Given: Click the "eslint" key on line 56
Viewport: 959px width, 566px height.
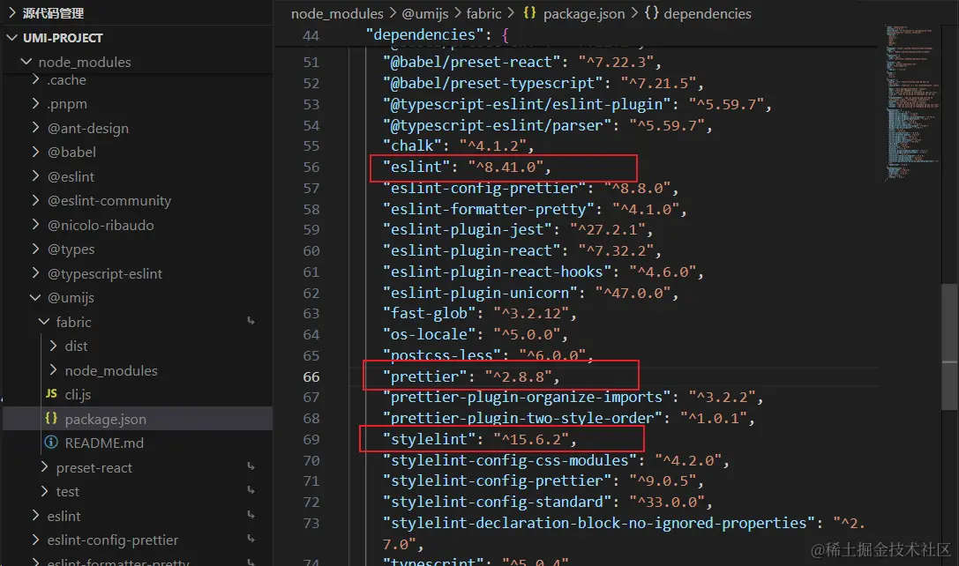Looking at the screenshot, I should (x=416, y=167).
